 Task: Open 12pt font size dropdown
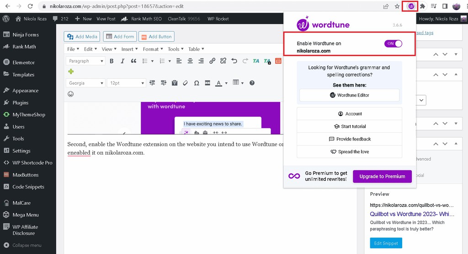tap(126, 83)
